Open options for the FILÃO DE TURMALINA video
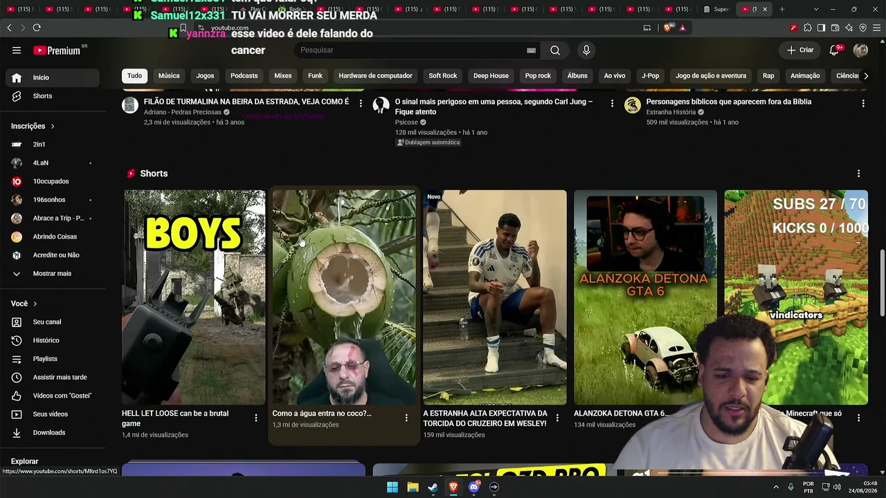Viewport: 886px width, 498px height. [360, 103]
